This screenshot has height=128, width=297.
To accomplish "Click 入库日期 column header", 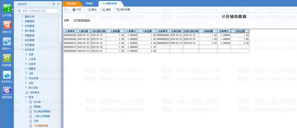I will point(83,31).
